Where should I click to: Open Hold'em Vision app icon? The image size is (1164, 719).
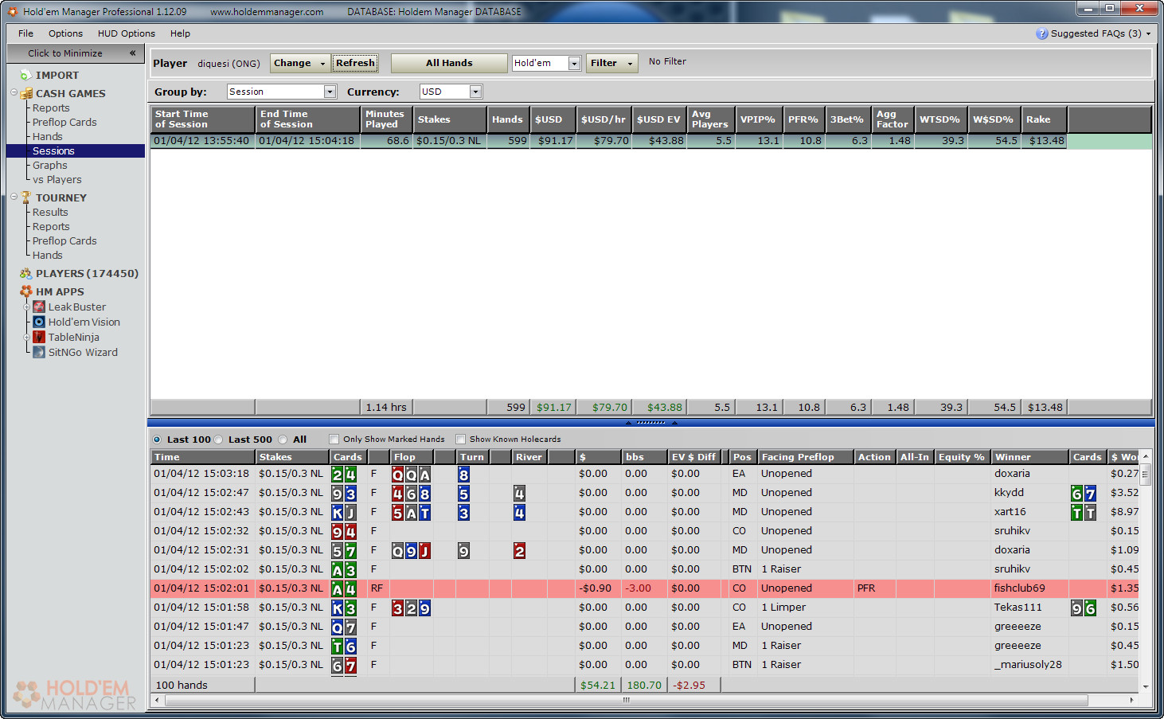(x=38, y=322)
